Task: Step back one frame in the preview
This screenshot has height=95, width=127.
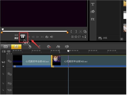Action: pos(33,37)
